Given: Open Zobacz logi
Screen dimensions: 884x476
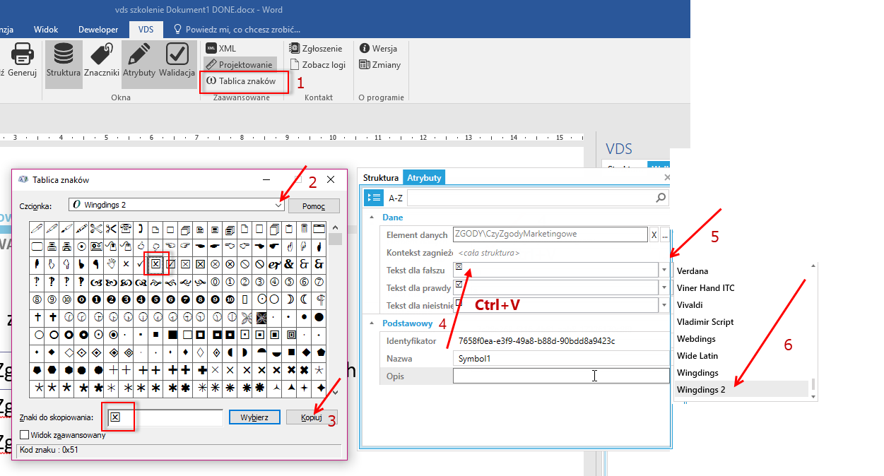Looking at the screenshot, I should [x=318, y=64].
